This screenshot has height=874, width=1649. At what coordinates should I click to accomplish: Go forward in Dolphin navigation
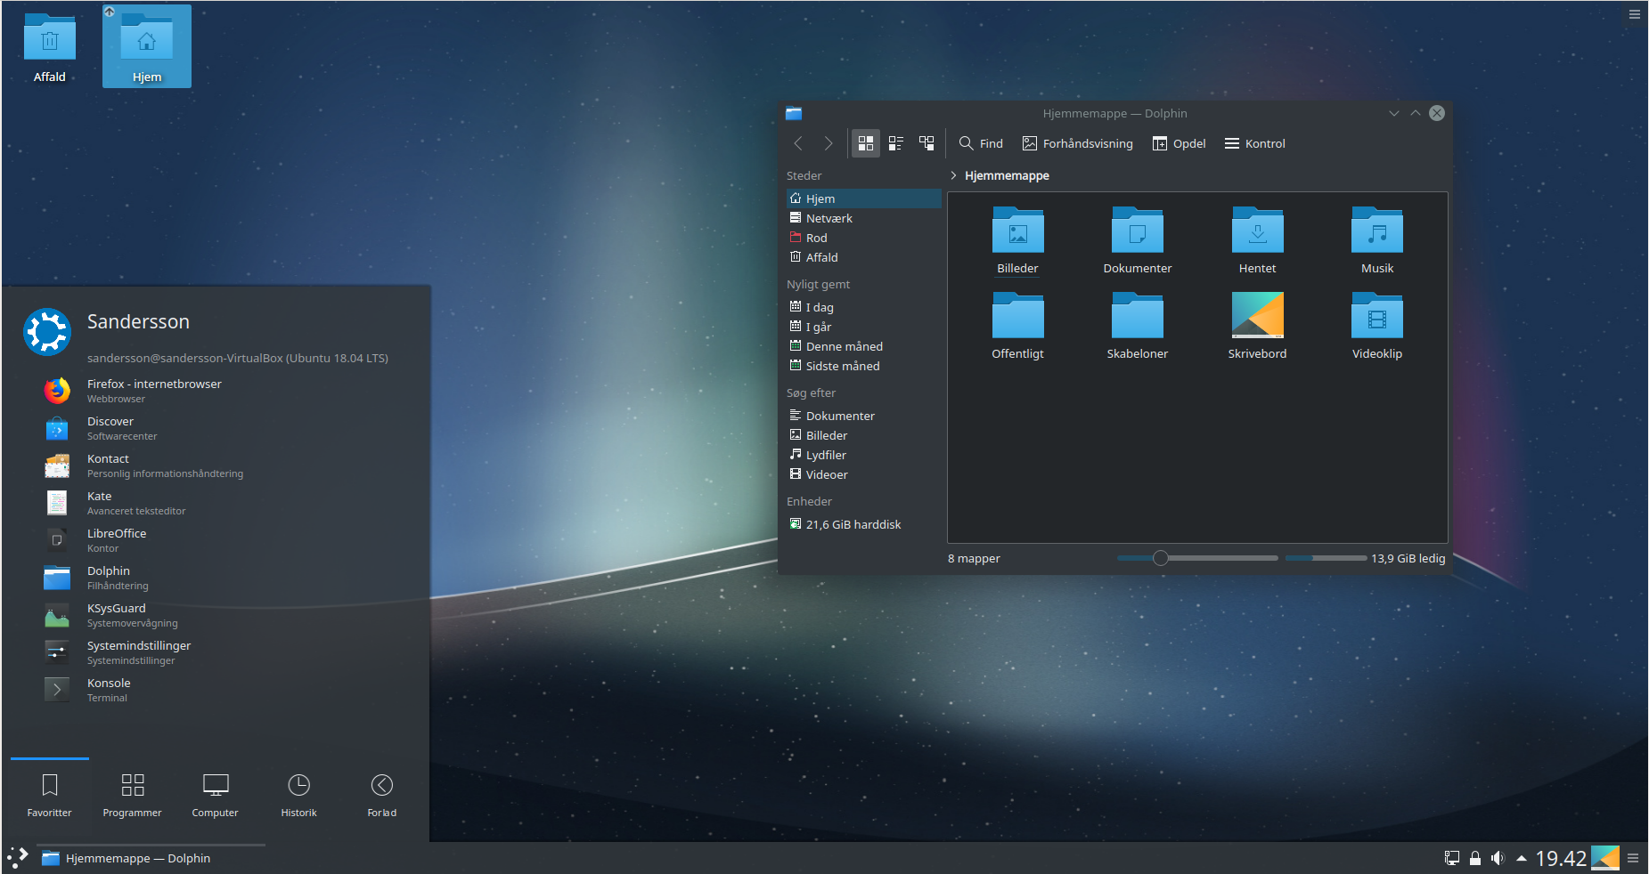pyautogui.click(x=828, y=143)
